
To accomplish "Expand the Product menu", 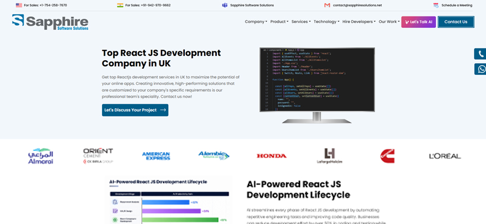I will 279,22.
